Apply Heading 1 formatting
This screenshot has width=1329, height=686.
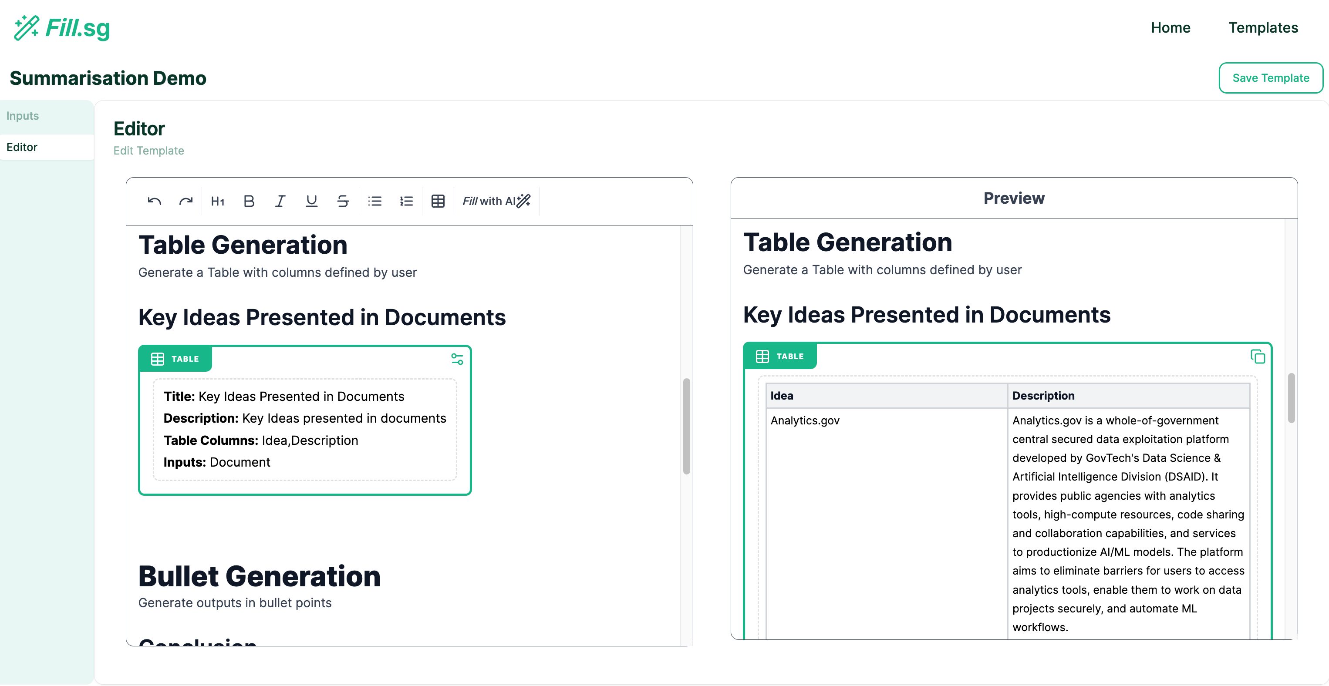[x=218, y=201]
